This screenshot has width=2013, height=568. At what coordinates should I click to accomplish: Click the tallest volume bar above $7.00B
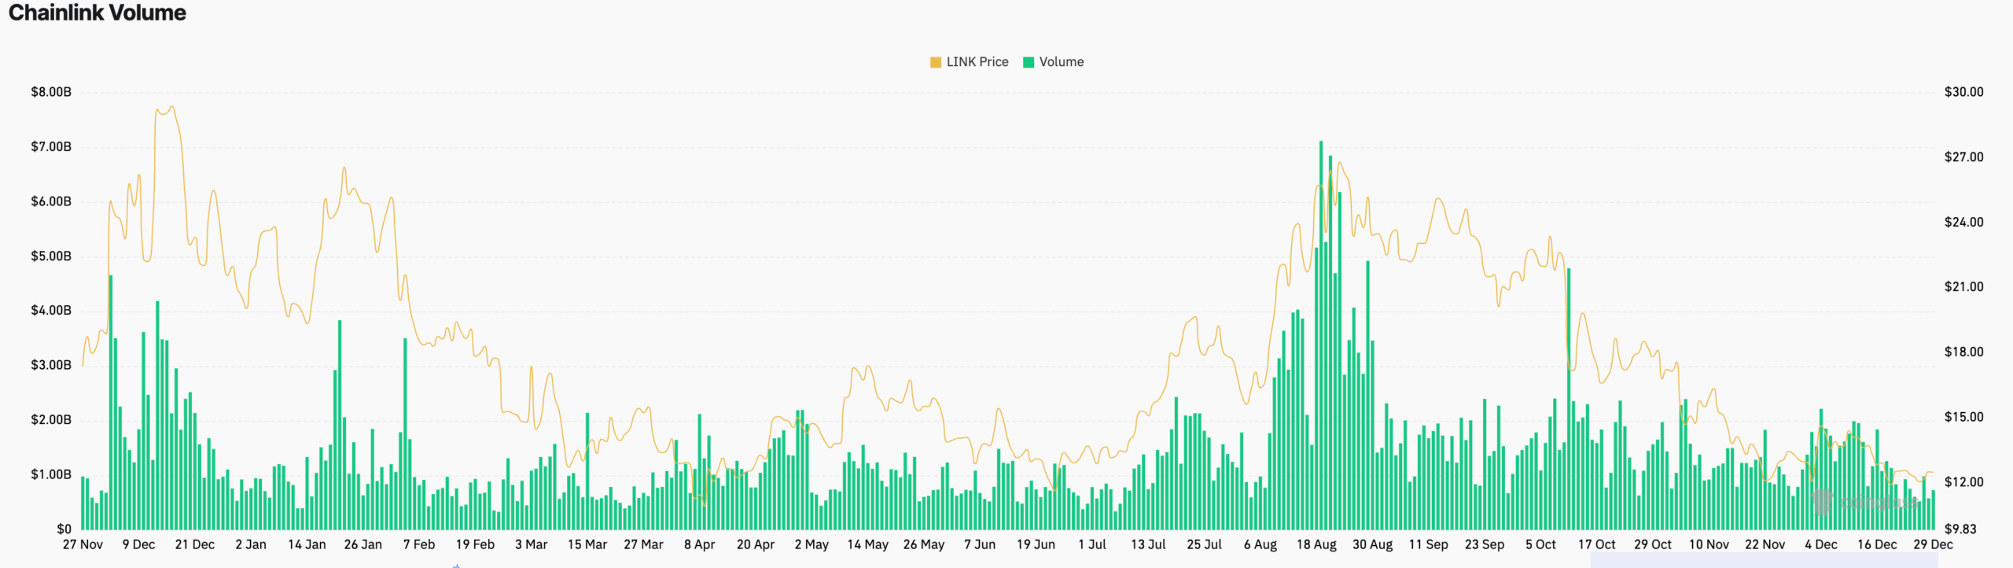click(x=1321, y=335)
